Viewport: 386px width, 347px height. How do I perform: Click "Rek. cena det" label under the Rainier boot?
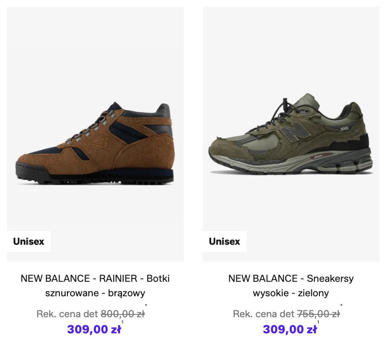pyautogui.click(x=67, y=314)
